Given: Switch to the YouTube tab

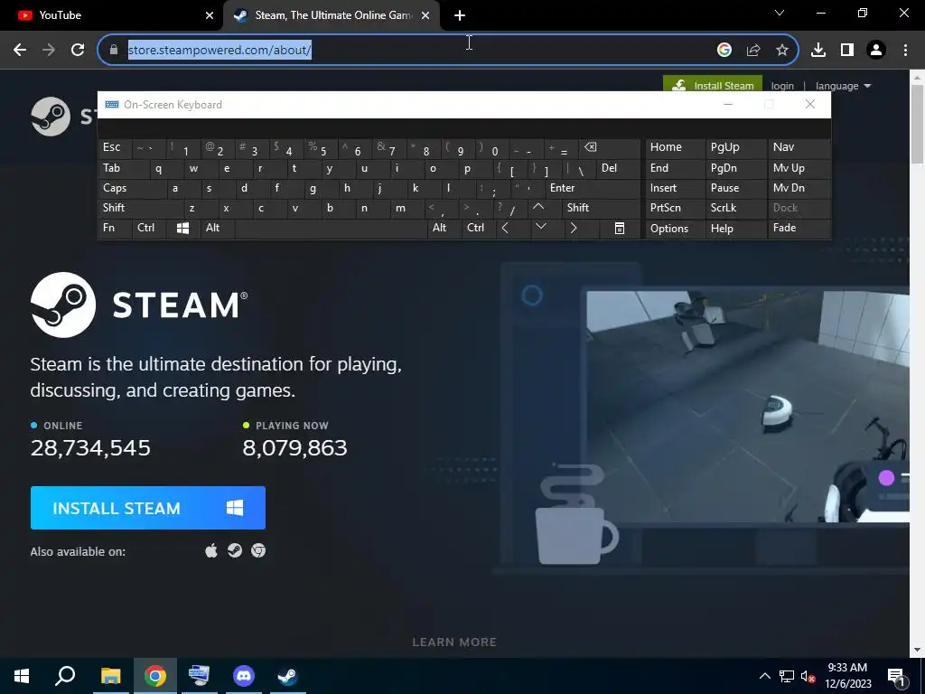Looking at the screenshot, I should pyautogui.click(x=111, y=15).
